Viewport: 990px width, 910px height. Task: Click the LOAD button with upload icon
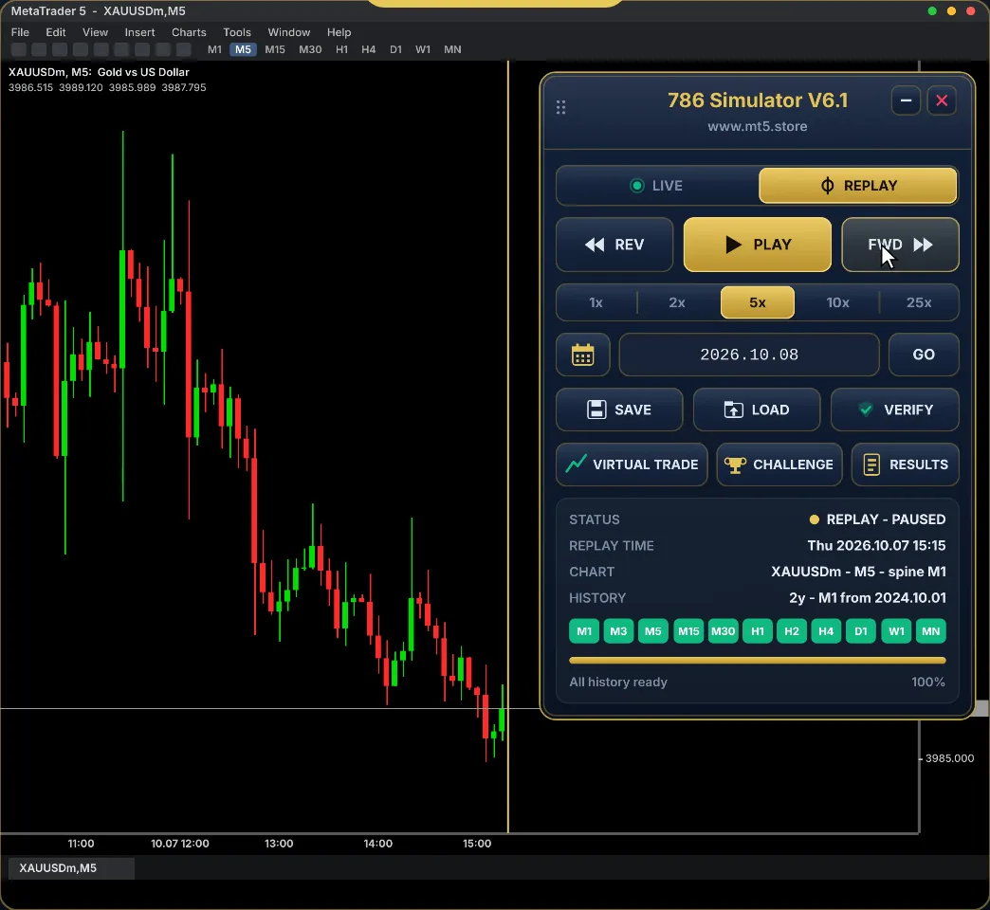757,409
